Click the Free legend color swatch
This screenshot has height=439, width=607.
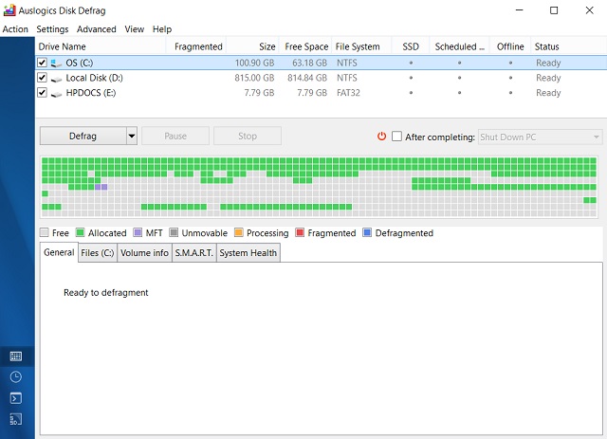(x=45, y=232)
